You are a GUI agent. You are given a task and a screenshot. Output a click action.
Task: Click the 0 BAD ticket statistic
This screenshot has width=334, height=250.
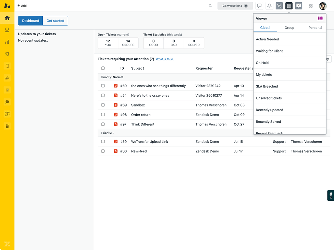[174, 43]
